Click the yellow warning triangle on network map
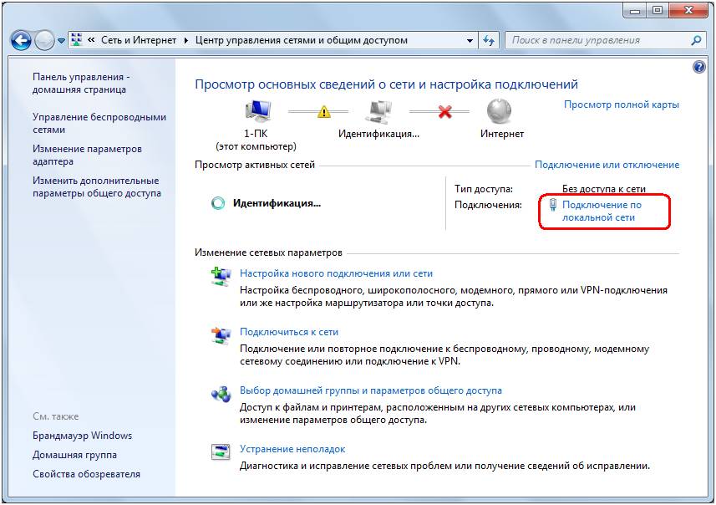This screenshot has width=716, height=505. pos(323,111)
